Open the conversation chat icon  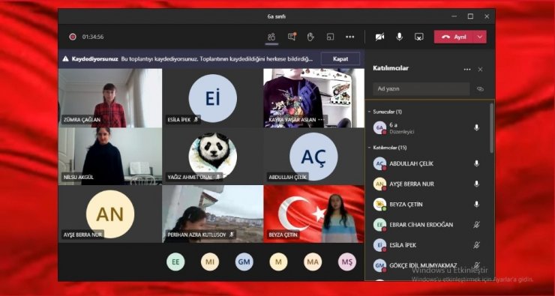coord(292,37)
